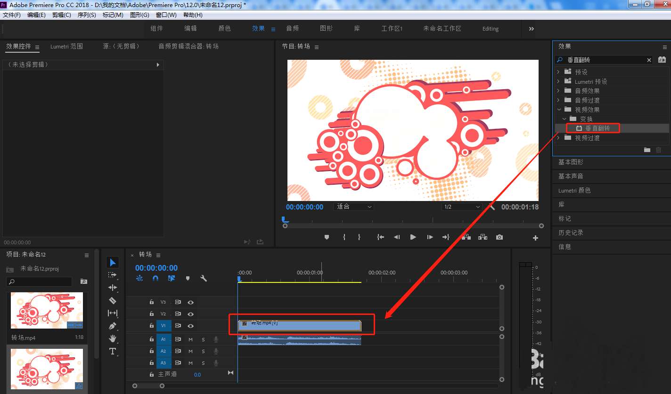
Task: Open the 基本图形 panel
Action: 571,162
